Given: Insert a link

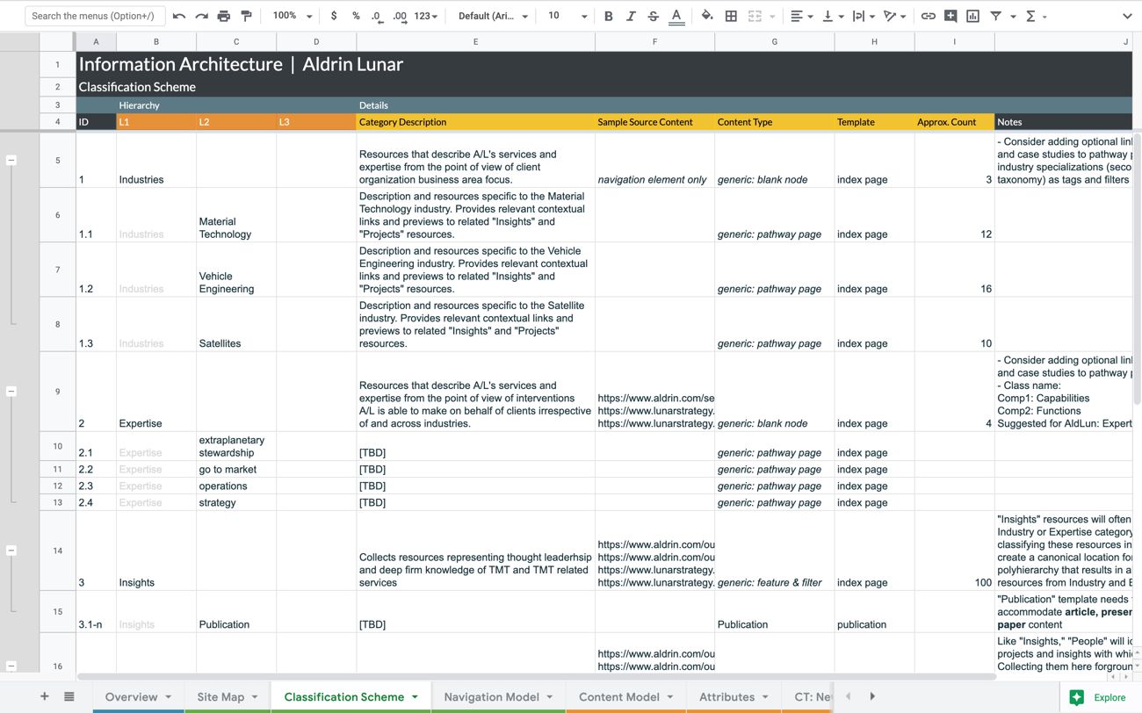Looking at the screenshot, I should (x=928, y=16).
